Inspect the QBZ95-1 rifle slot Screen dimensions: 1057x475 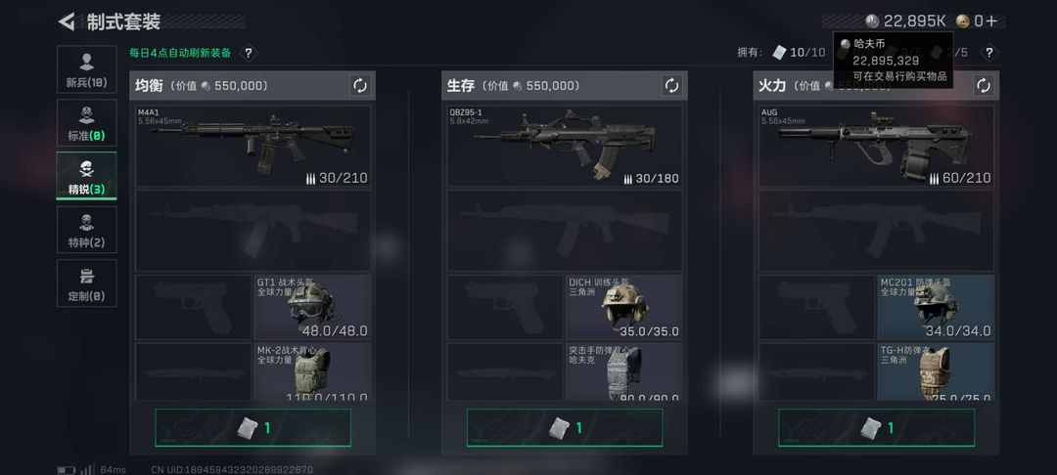565,146
